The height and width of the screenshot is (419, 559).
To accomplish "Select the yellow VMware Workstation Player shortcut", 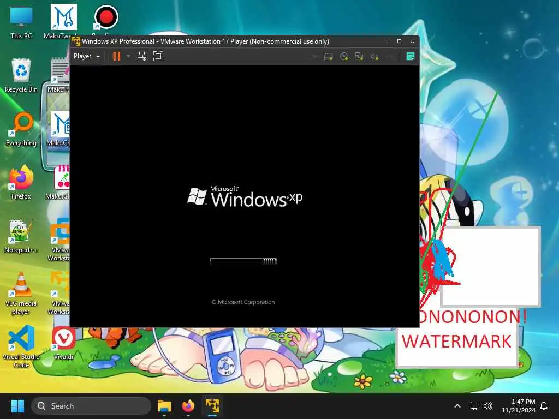I will point(60,293).
